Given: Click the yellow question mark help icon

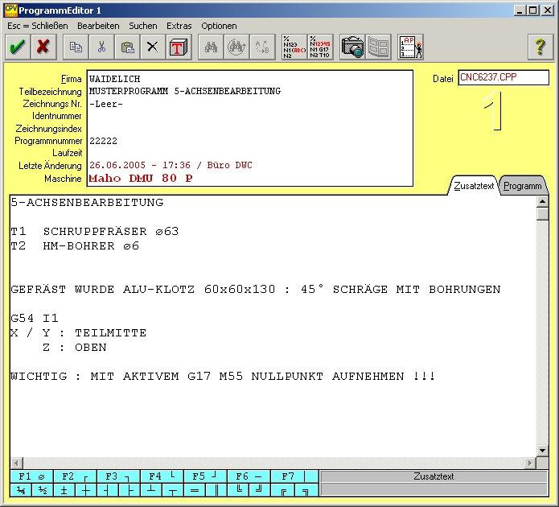Looking at the screenshot, I should [x=541, y=47].
